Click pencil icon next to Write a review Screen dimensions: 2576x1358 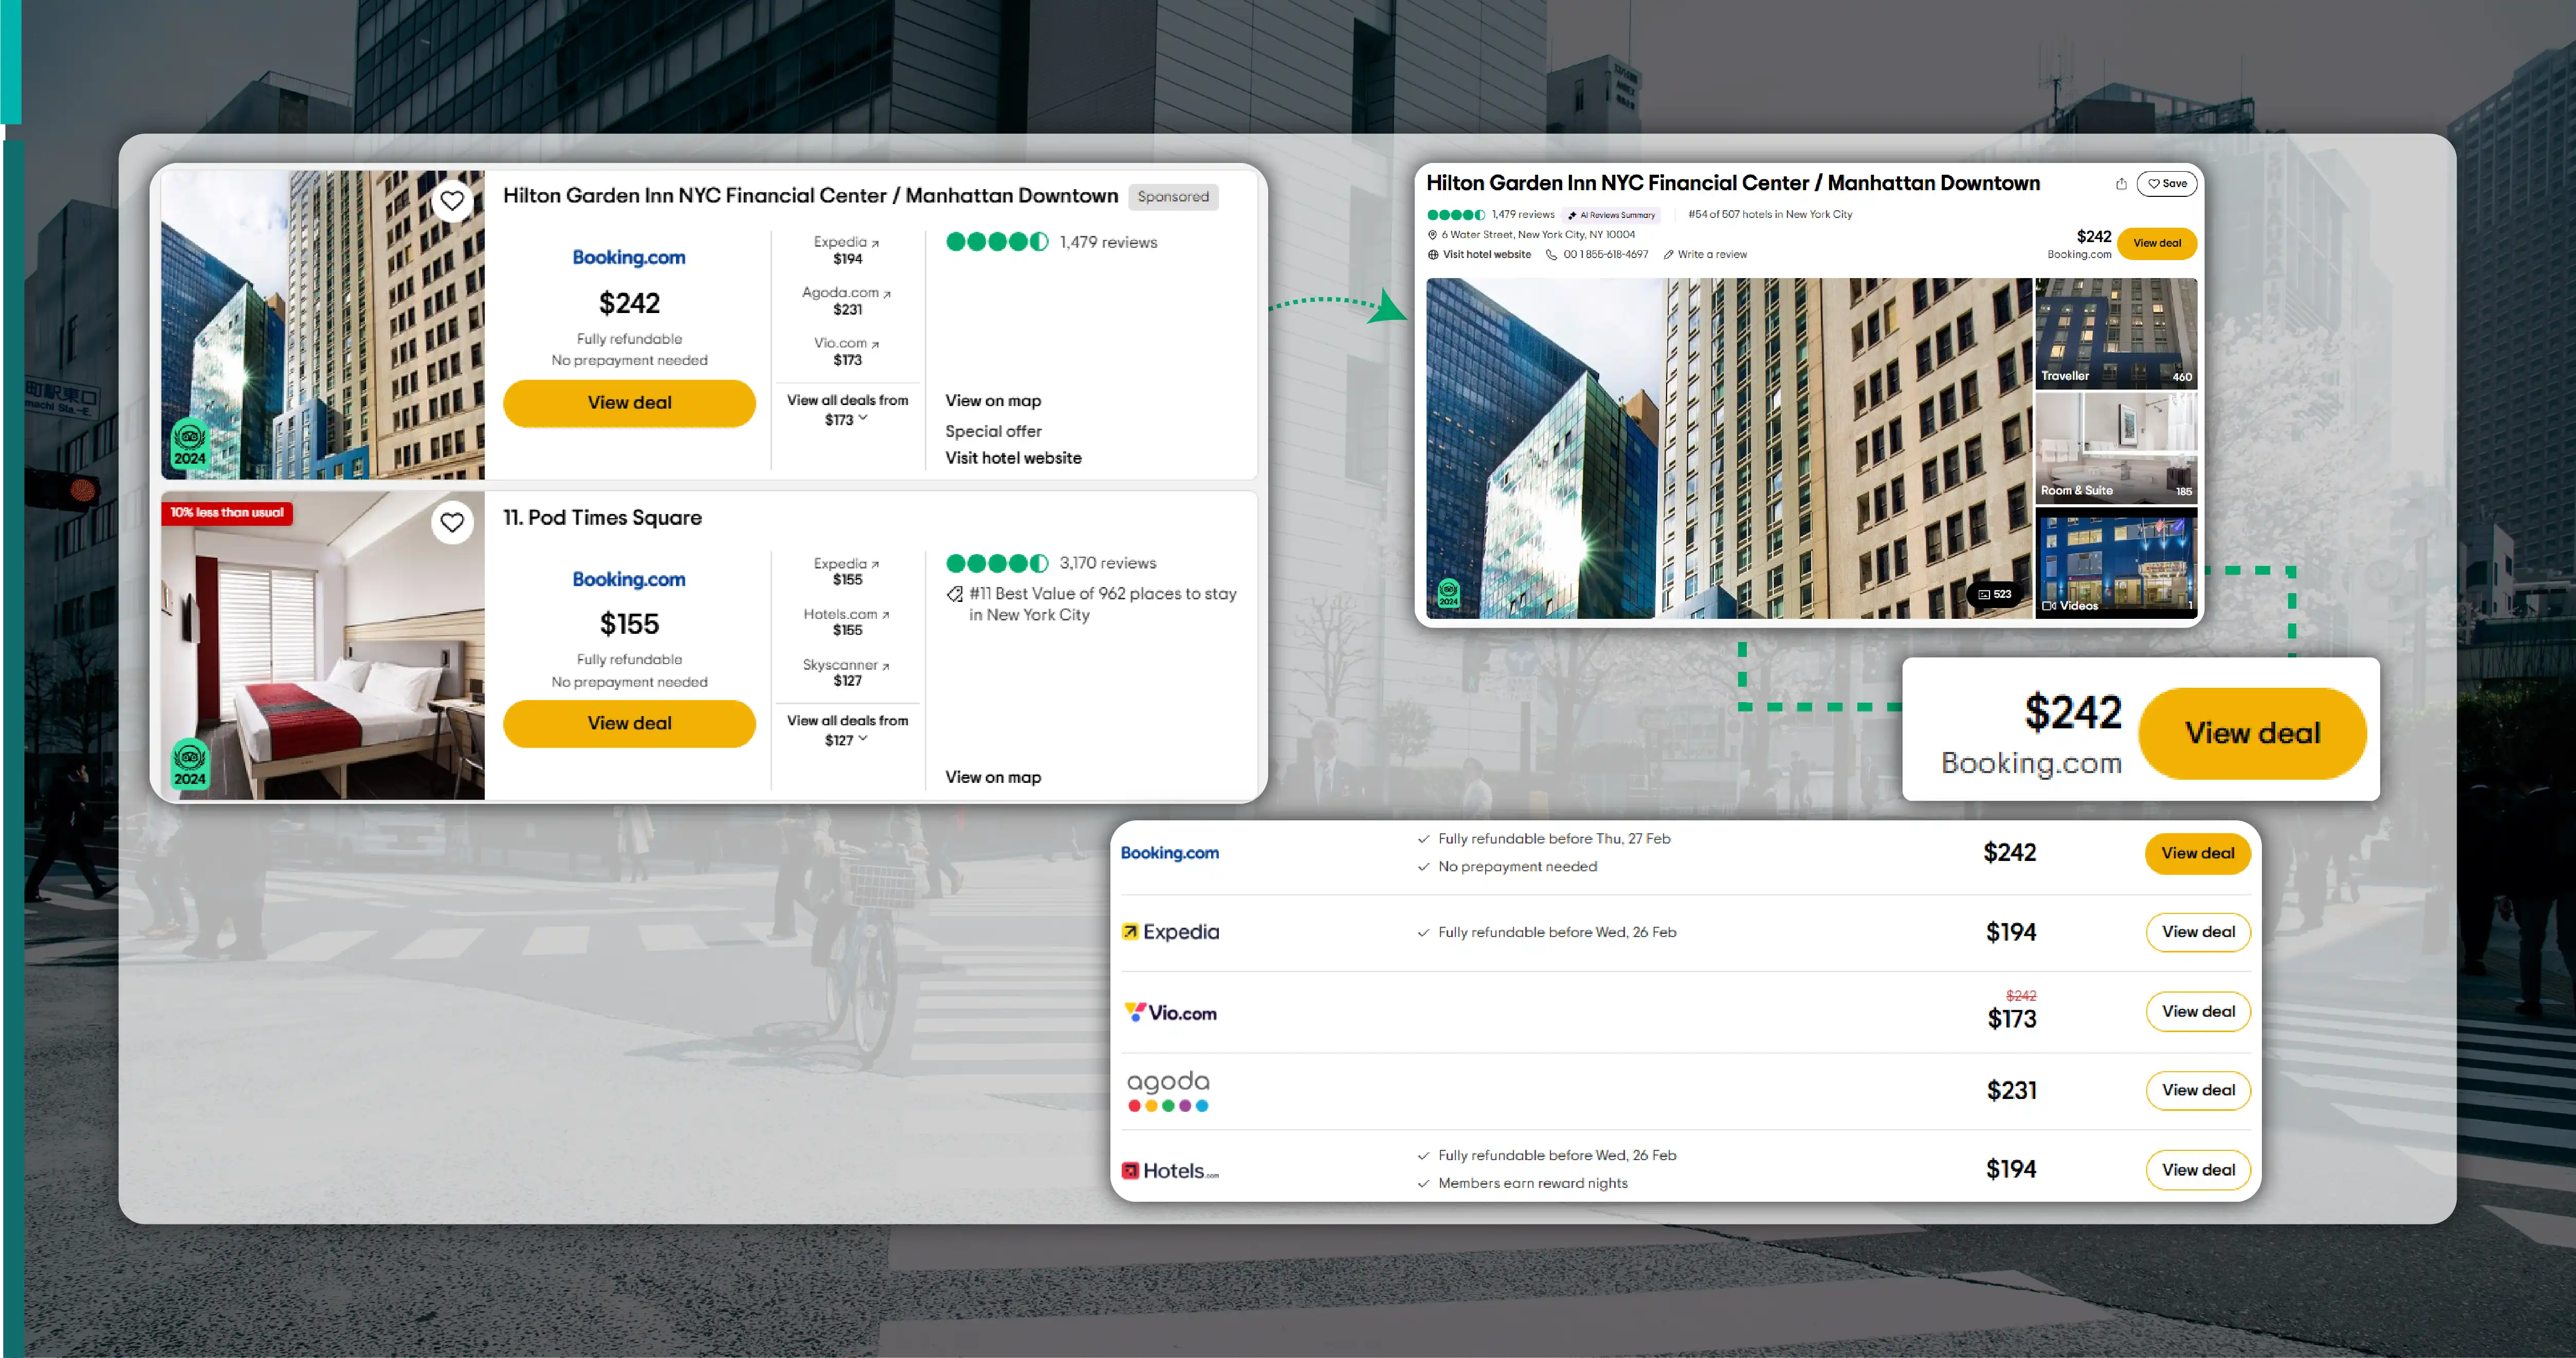coord(1668,255)
